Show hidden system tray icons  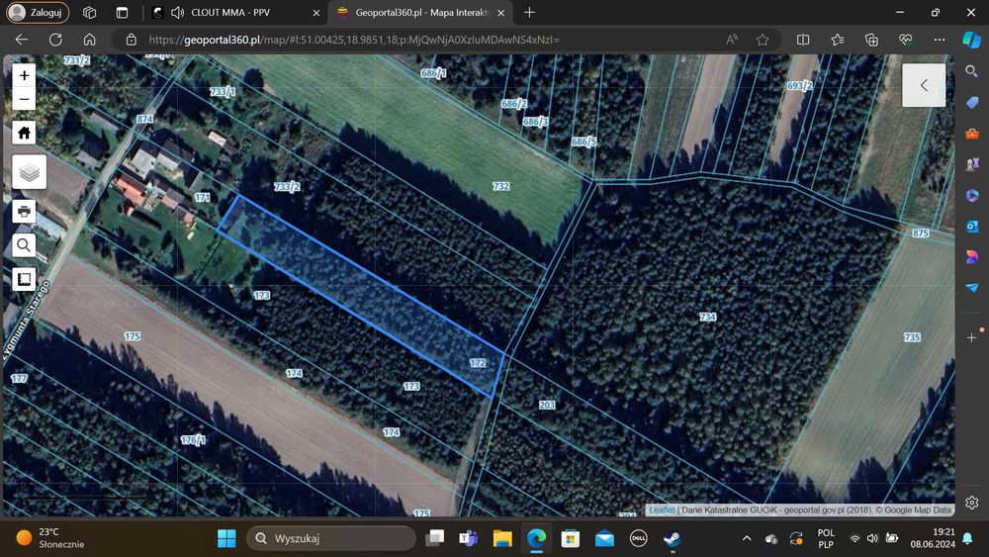(x=747, y=538)
